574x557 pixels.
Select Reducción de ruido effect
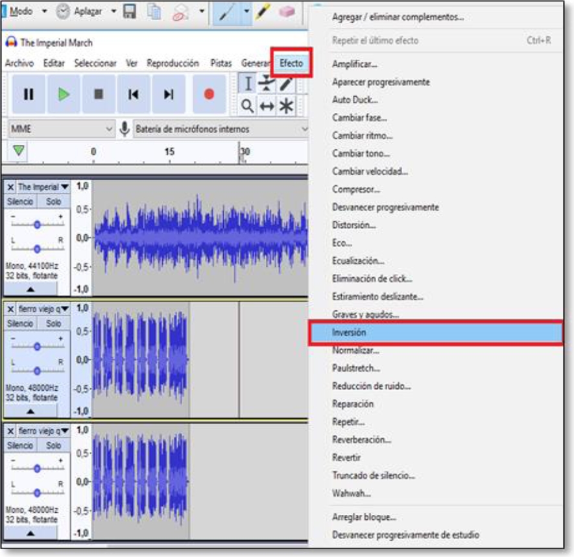pos(371,386)
